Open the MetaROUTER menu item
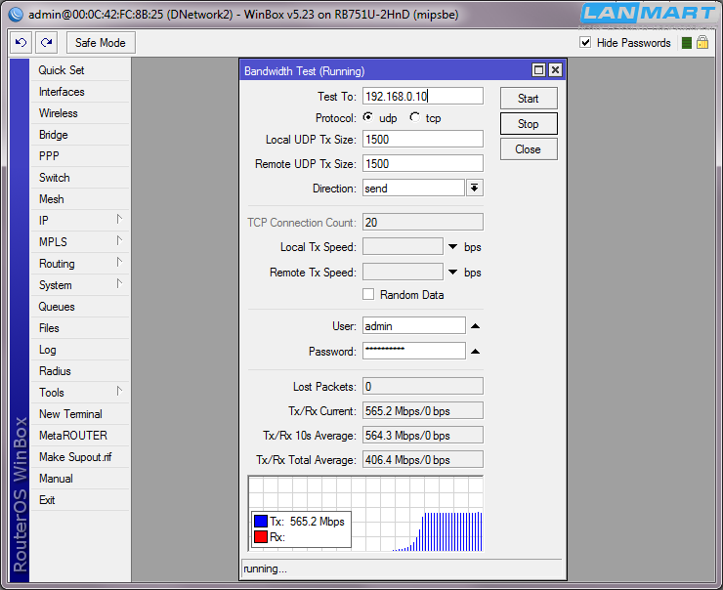This screenshot has height=590, width=723. coord(80,436)
